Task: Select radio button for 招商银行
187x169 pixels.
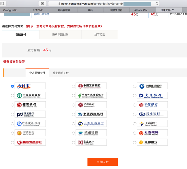Action: point(12,105)
